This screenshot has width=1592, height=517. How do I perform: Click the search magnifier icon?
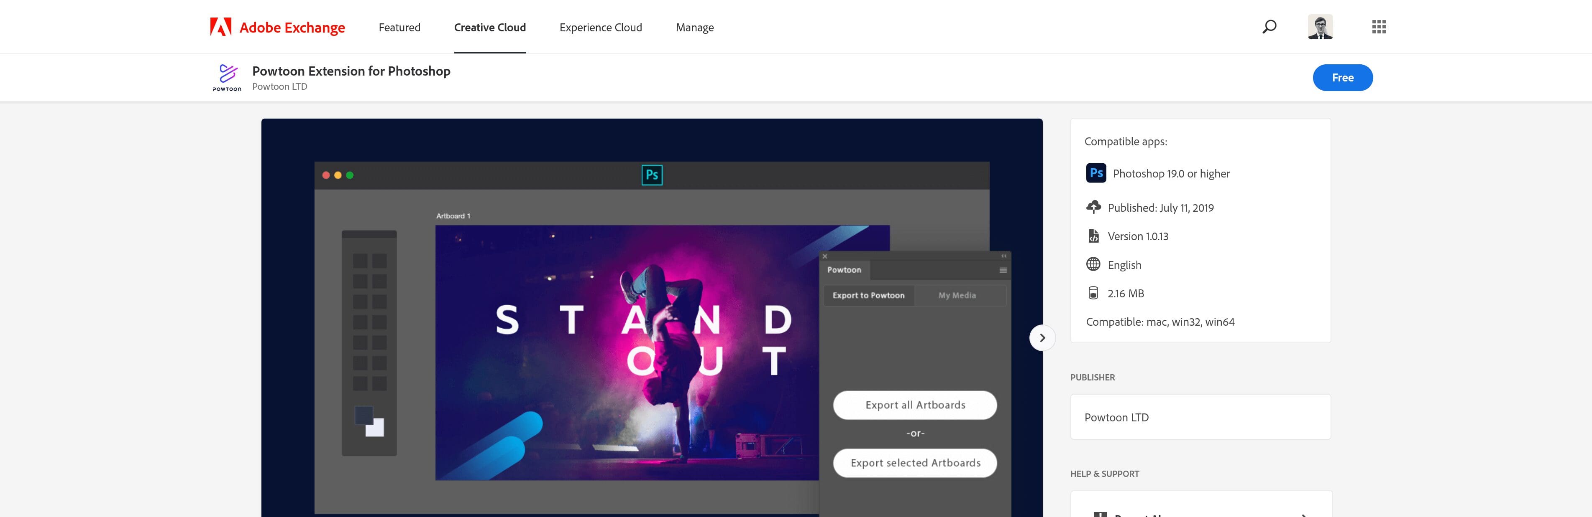click(1269, 27)
